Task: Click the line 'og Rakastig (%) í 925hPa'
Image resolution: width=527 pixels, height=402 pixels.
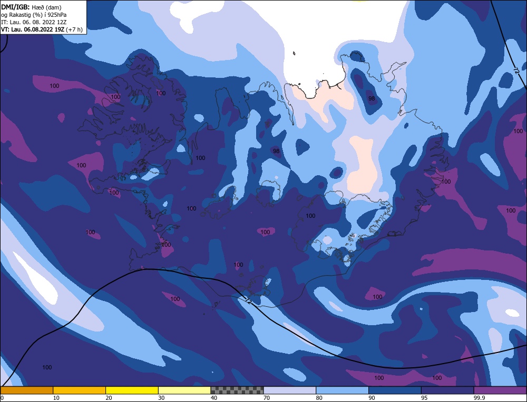Action: click(x=34, y=15)
